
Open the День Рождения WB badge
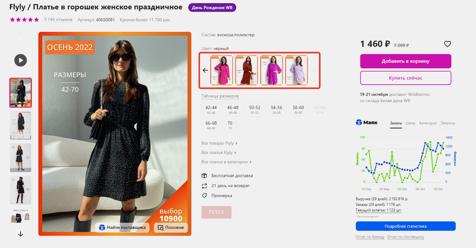(x=212, y=7)
